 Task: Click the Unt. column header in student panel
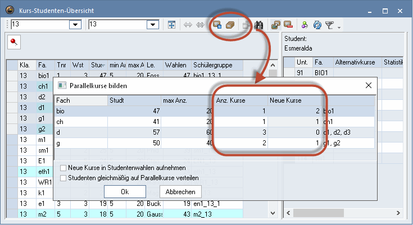(303, 62)
